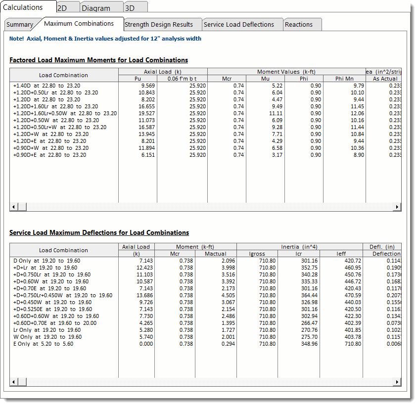Click scrollbar thumb of Factored Load table
Image resolution: width=418 pixels, height=406 pixels.
(x=22, y=207)
